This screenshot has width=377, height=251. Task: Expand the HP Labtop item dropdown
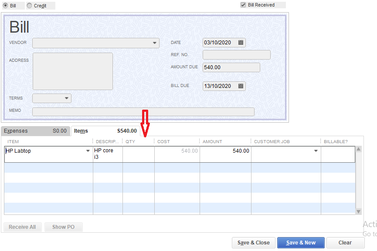coord(87,151)
